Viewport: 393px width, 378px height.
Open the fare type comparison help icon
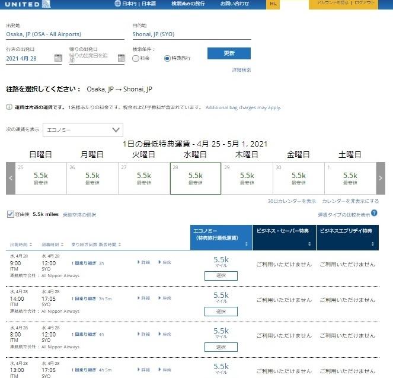(374, 213)
